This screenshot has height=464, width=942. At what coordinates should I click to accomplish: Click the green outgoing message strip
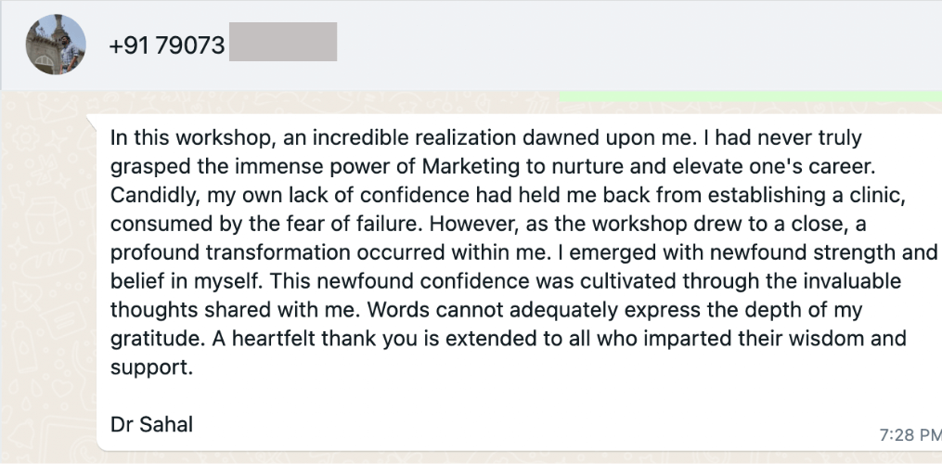point(750,97)
